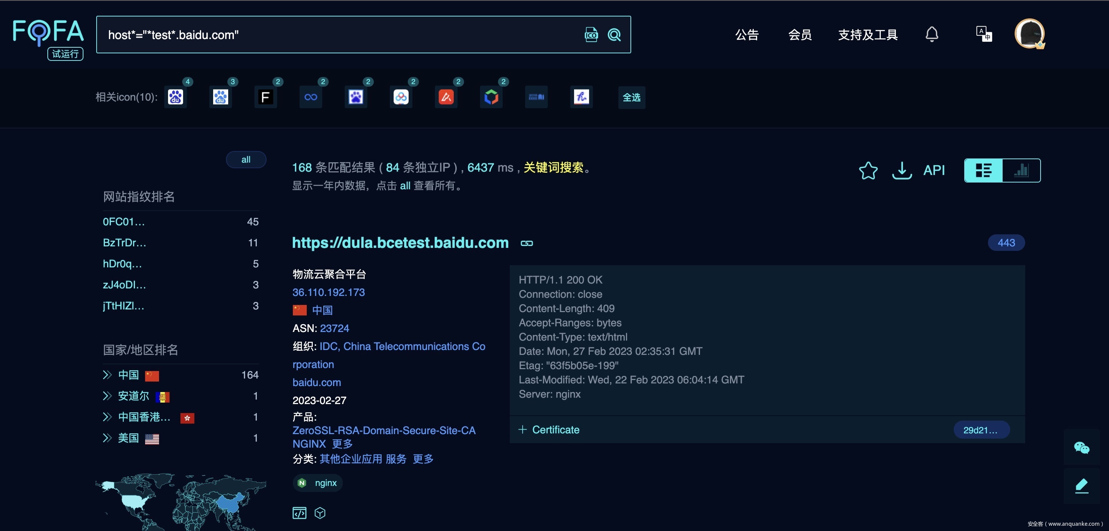The image size is (1109, 531).
Task: Open the 支持及工具 menu
Action: (868, 35)
